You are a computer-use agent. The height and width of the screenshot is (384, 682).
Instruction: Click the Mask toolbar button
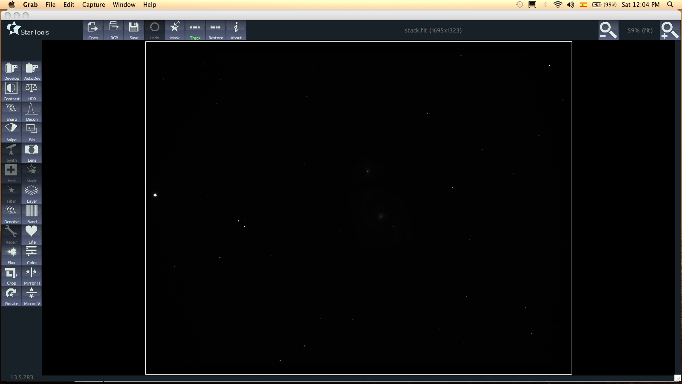point(175,30)
